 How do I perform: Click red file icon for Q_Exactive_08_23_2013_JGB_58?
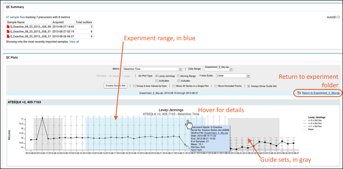8,27
